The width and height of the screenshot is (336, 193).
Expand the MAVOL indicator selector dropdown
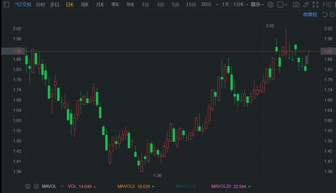pos(62,186)
